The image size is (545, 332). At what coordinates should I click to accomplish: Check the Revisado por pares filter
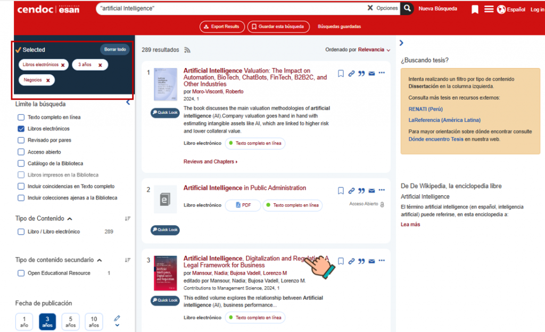coord(21,140)
